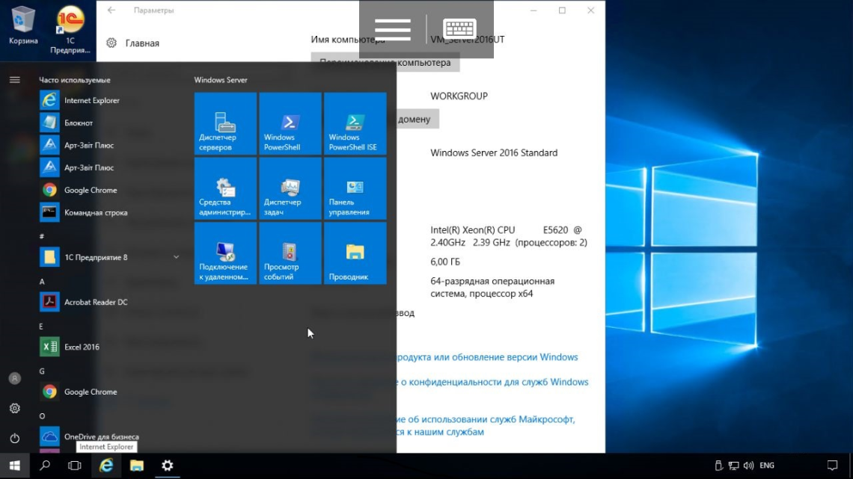Click the product key or Windows edition upgrade link
Viewport: 853px width, 479px height.
(x=487, y=357)
